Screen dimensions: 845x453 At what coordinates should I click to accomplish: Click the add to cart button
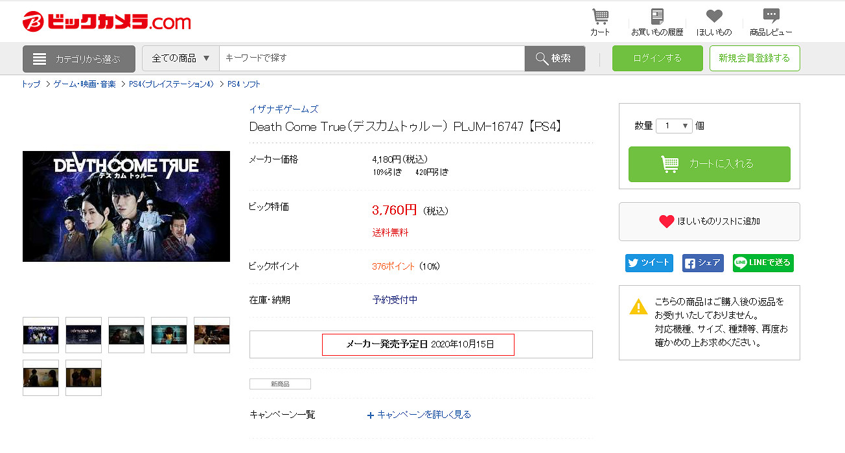coord(709,164)
